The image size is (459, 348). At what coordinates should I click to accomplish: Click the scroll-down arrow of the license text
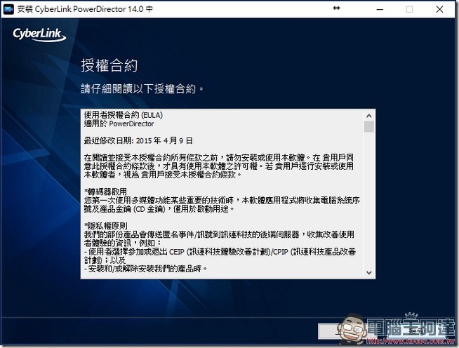(369, 272)
